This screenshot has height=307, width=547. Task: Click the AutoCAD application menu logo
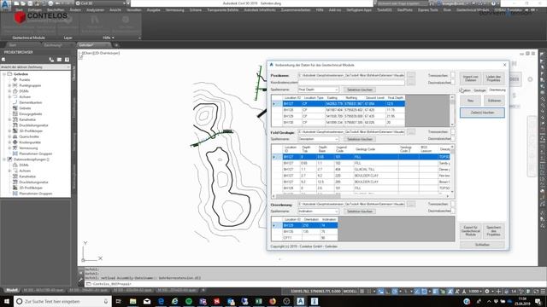click(x=6, y=5)
